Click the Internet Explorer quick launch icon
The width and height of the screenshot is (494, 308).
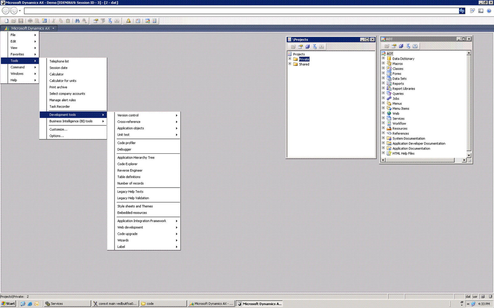30,304
